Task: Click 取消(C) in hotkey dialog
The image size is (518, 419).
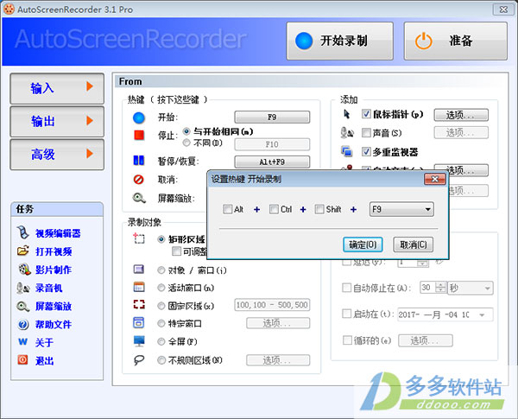Action: click(x=414, y=244)
